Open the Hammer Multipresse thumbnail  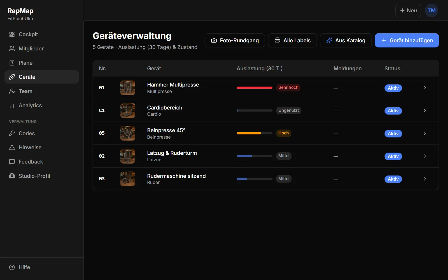128,88
